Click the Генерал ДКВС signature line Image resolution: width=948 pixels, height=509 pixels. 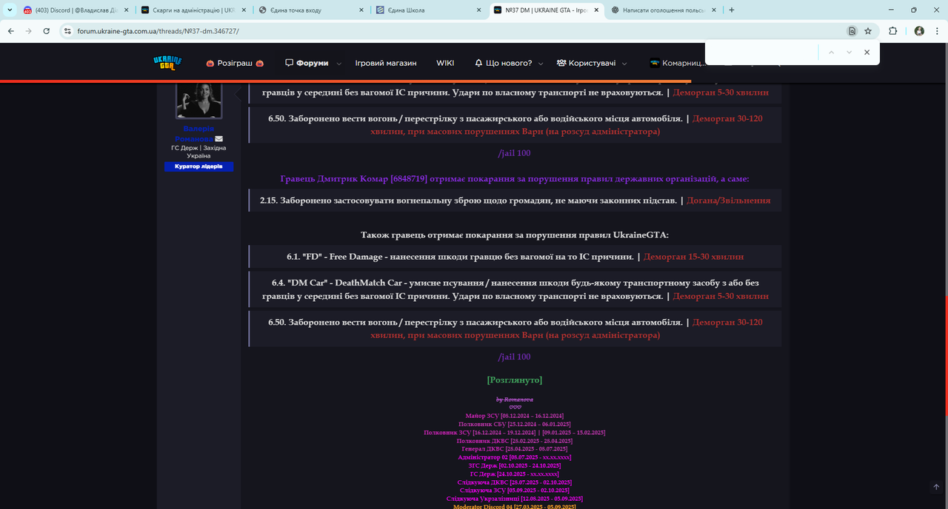(x=515, y=449)
